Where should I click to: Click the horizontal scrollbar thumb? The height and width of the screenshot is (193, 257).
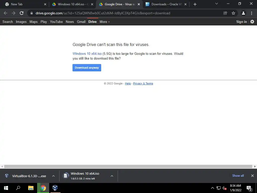pyautogui.click(x=128, y=166)
